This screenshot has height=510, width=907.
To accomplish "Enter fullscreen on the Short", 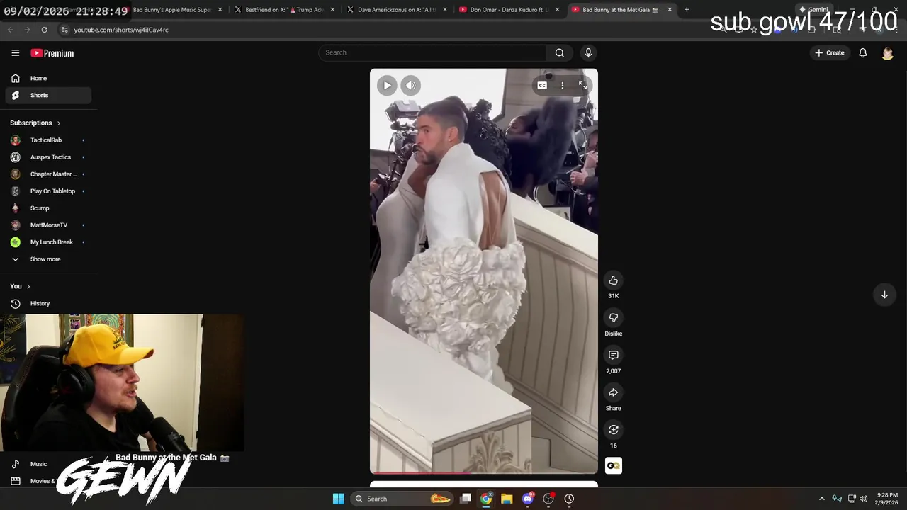I will (x=582, y=86).
